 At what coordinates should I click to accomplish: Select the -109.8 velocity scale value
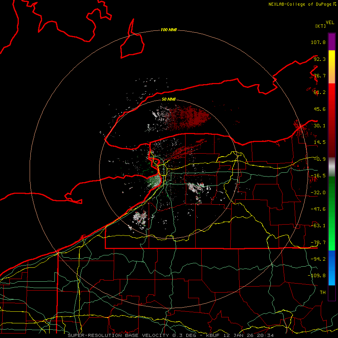click(x=317, y=276)
